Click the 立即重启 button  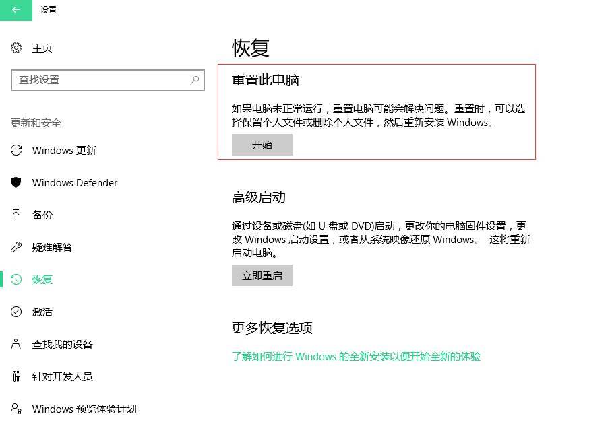262,275
